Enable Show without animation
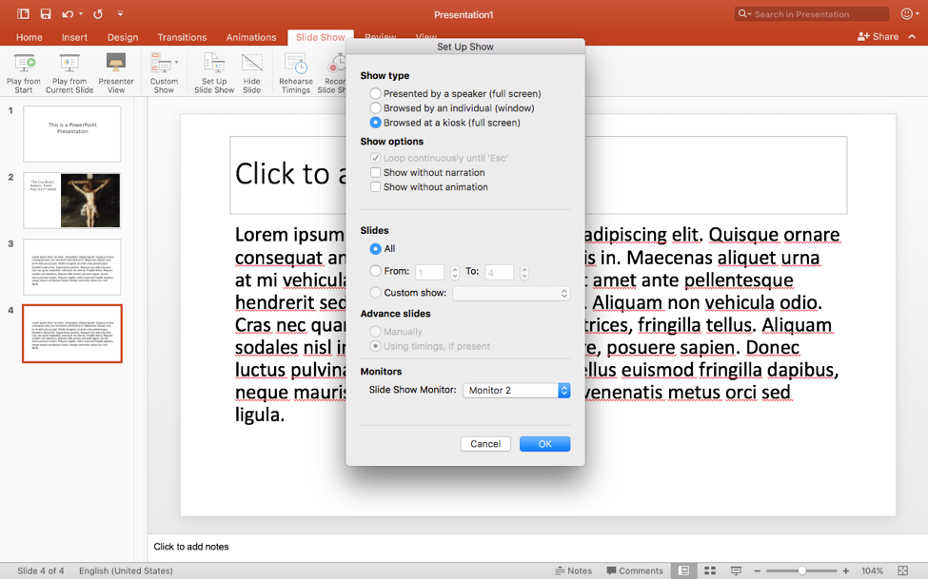Viewport: 928px width, 579px height. pos(375,186)
